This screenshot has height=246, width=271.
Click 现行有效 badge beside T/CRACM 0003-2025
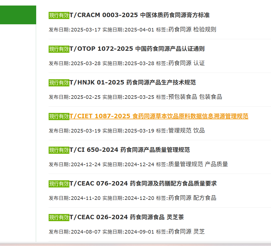[x=59, y=15]
